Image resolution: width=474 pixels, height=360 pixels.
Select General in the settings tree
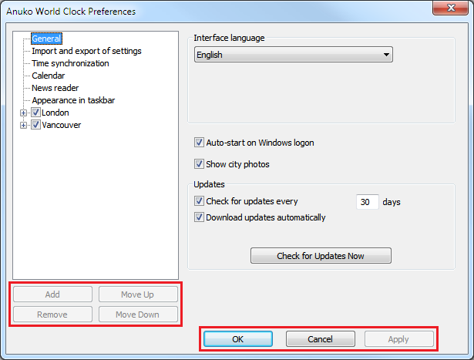pos(46,39)
